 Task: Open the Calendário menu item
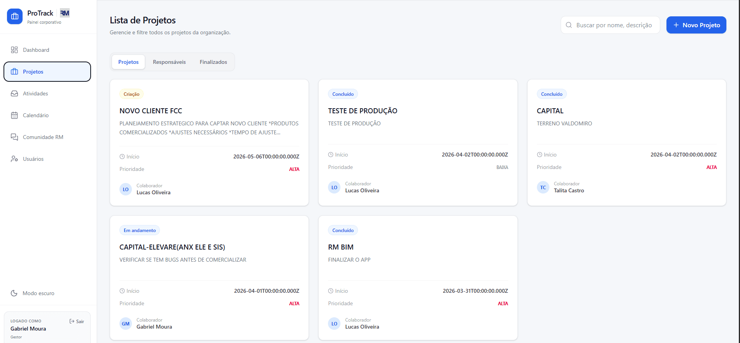[x=47, y=115]
